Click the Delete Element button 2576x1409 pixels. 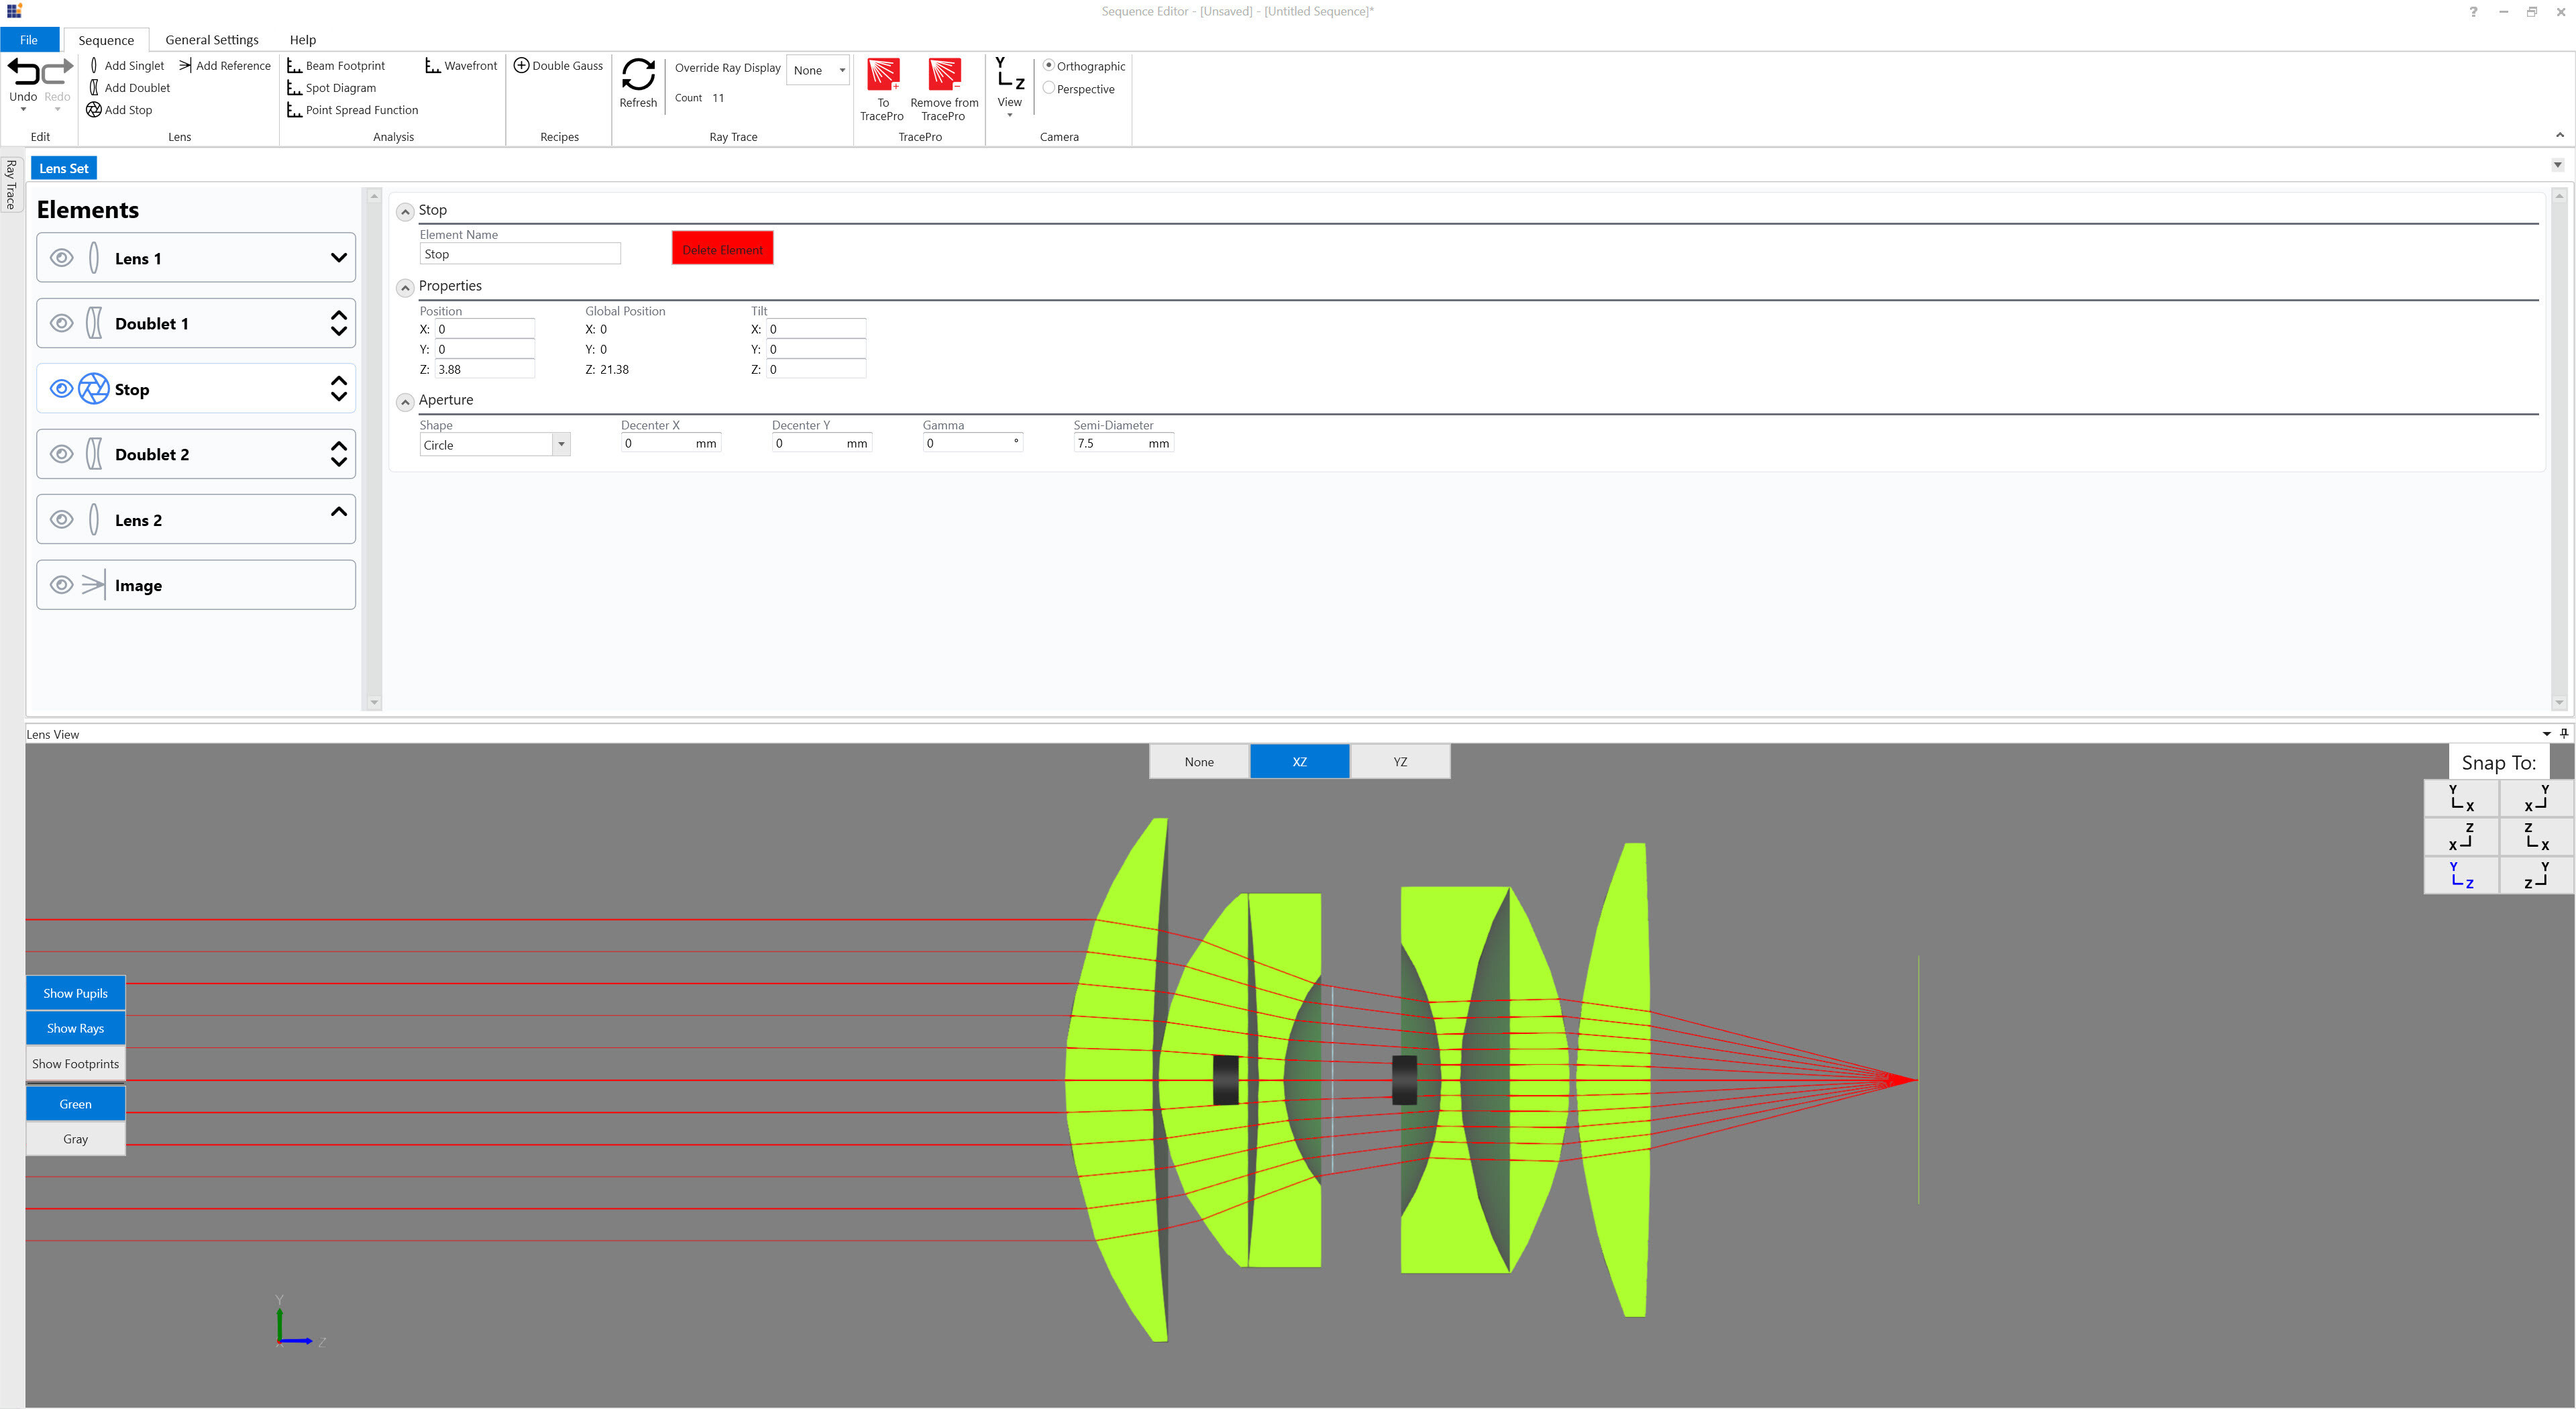[721, 248]
